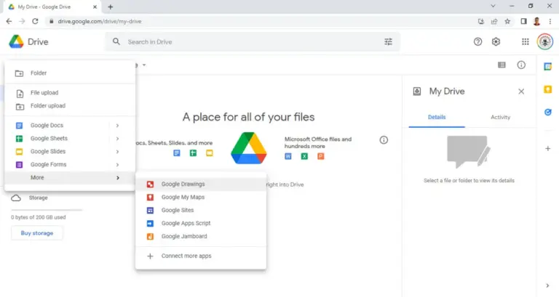Share this page icon in address bar
Image resolution: width=559 pixels, height=297 pixels.
click(494, 21)
